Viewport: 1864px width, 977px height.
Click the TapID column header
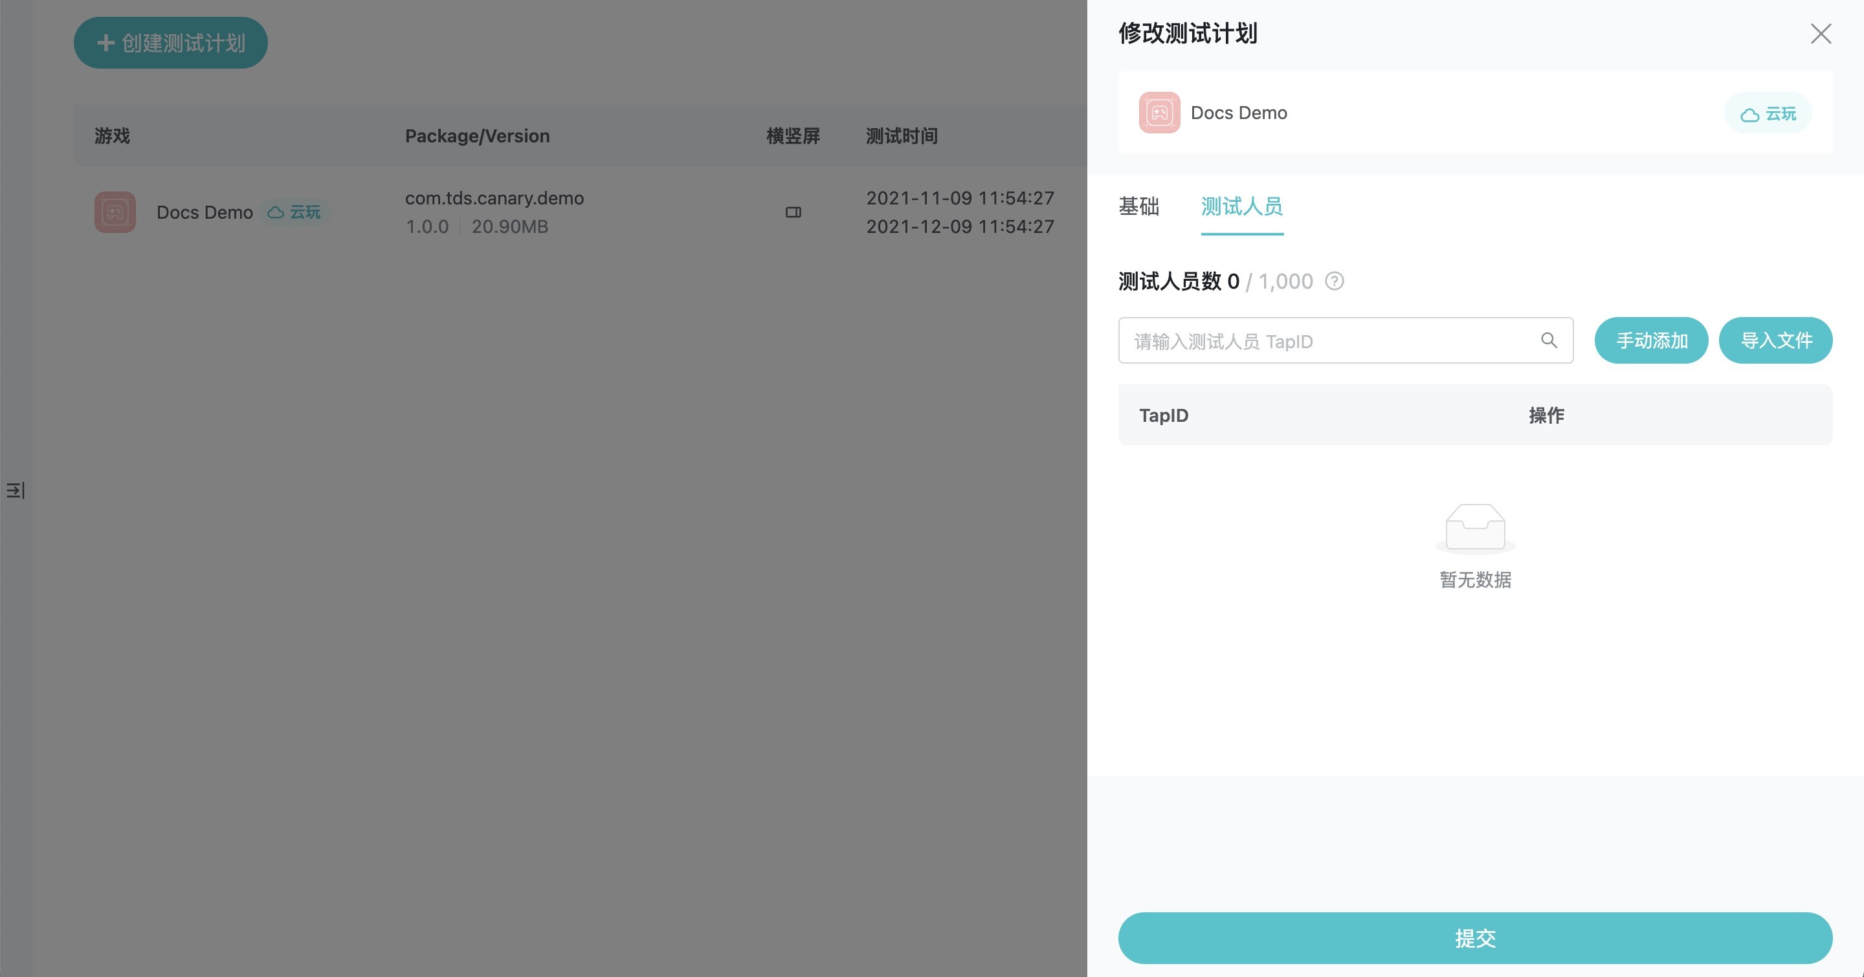coord(1164,415)
